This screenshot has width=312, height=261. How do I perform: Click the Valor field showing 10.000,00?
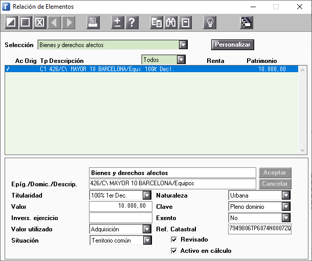coord(121,206)
